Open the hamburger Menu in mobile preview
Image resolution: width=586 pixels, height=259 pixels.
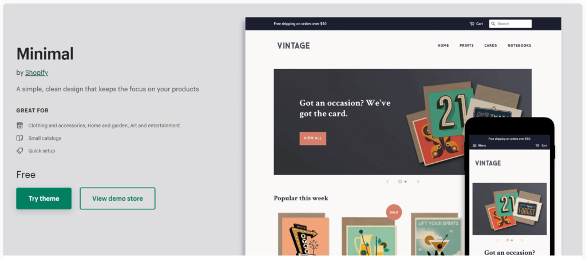[x=479, y=145]
